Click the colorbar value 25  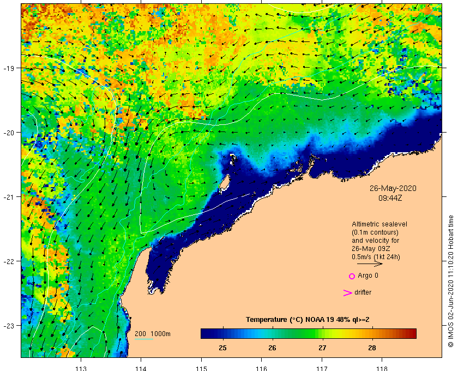222,348
